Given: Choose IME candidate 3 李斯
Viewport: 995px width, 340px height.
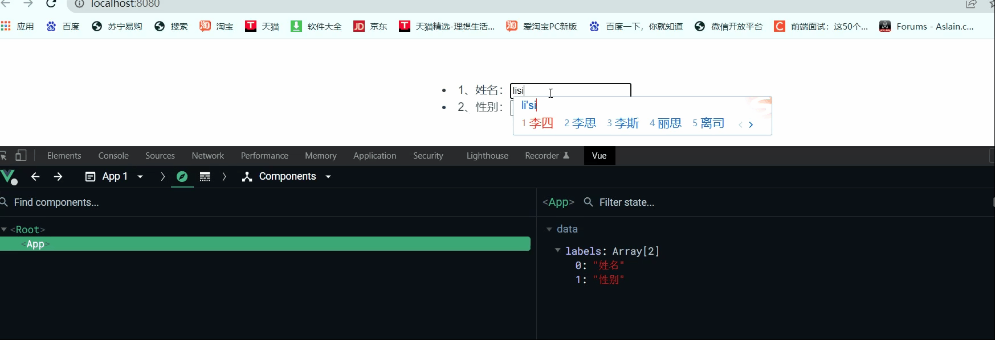Looking at the screenshot, I should (623, 123).
